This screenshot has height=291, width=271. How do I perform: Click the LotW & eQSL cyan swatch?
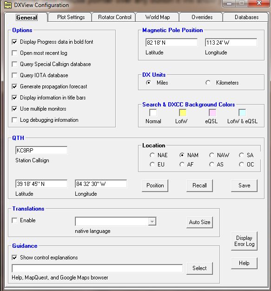[x=242, y=112]
